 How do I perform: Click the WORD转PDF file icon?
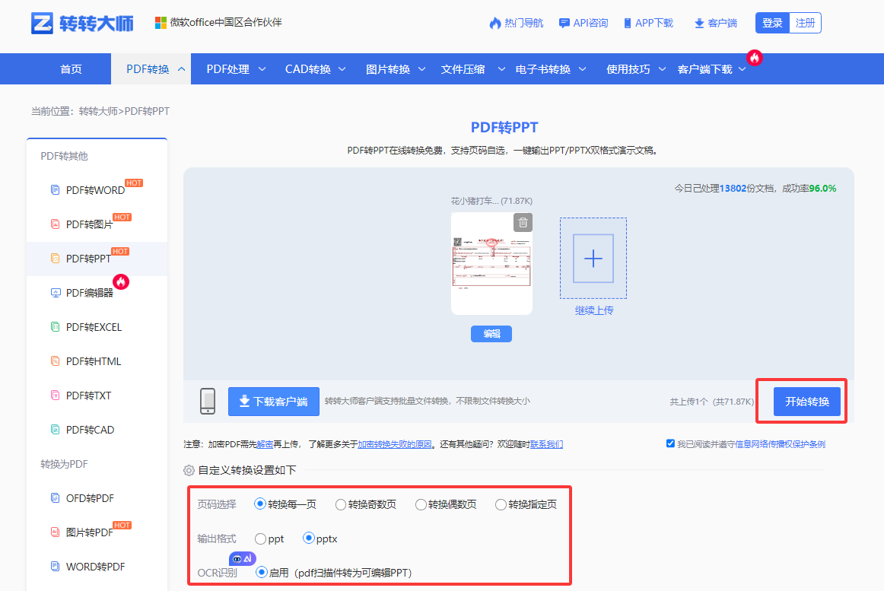coord(56,566)
